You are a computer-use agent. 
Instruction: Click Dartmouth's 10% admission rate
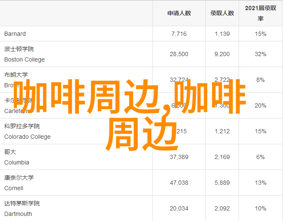click(x=261, y=209)
